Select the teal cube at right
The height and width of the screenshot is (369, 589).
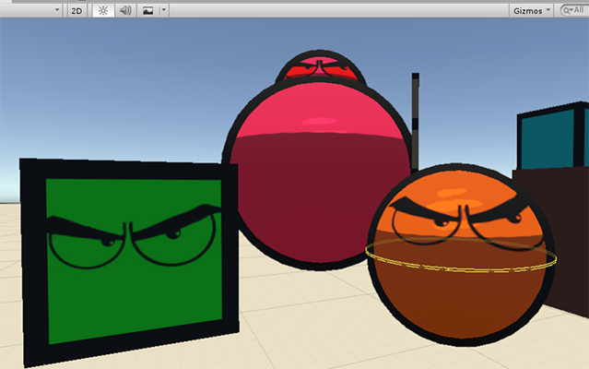552,137
